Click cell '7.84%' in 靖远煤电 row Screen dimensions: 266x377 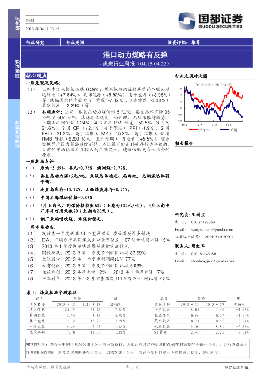pos(120,310)
